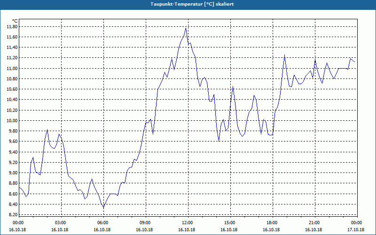Click the 12:00 time label
376x235 pixels.
click(188, 223)
